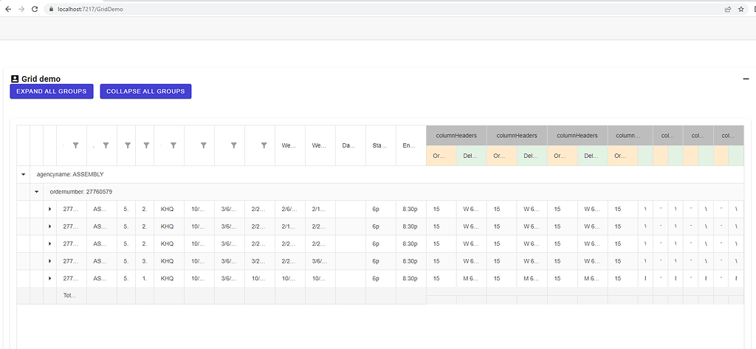Image resolution: width=756 pixels, height=349 pixels.
Task: Select the first columnHeaders group header
Action: point(456,136)
